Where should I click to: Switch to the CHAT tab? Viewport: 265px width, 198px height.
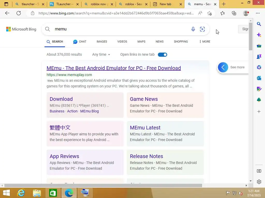tap(80, 42)
